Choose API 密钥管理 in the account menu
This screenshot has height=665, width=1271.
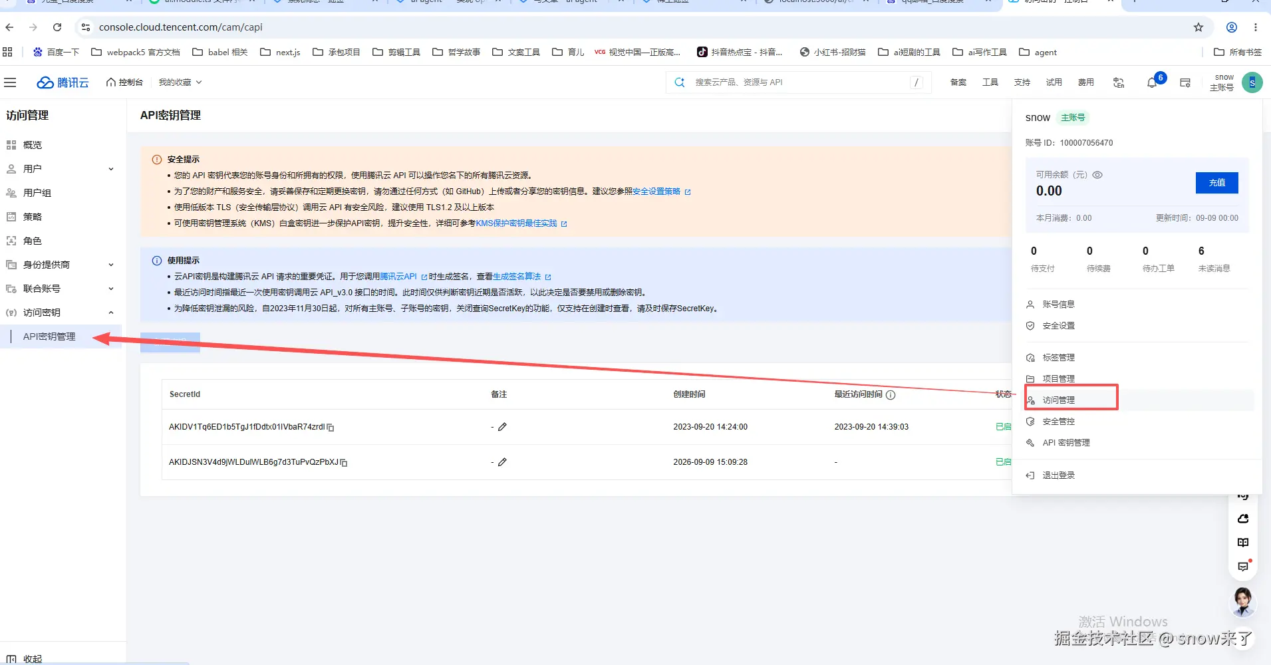coord(1065,443)
